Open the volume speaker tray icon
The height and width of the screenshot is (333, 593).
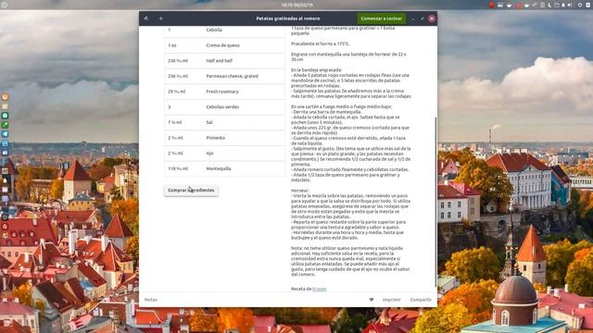click(x=570, y=5)
